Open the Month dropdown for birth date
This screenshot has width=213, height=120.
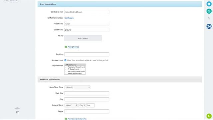pos(71,105)
